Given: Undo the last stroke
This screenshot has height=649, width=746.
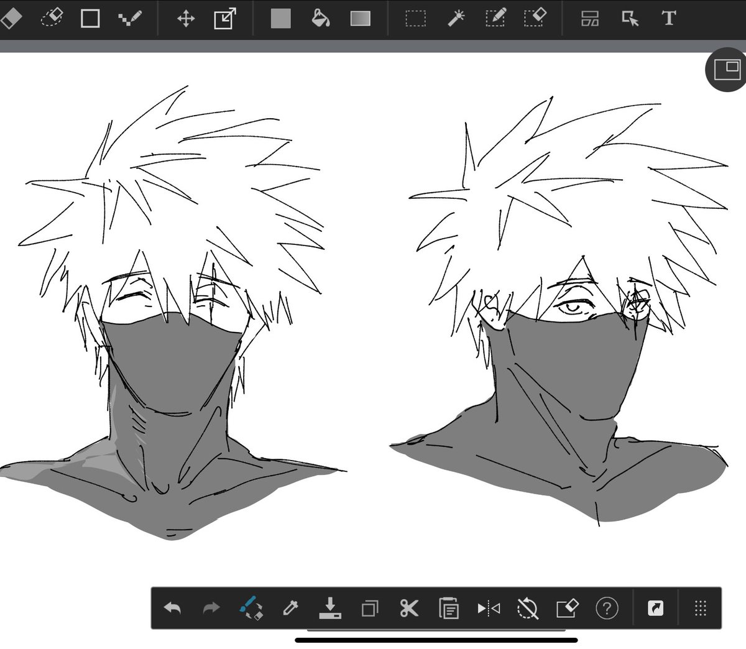Looking at the screenshot, I should pyautogui.click(x=172, y=608).
